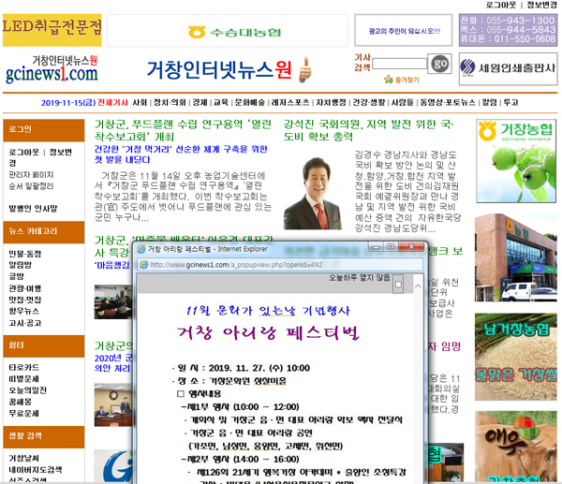
Task: Open 향우뉴스 news category
Action: 24,311
